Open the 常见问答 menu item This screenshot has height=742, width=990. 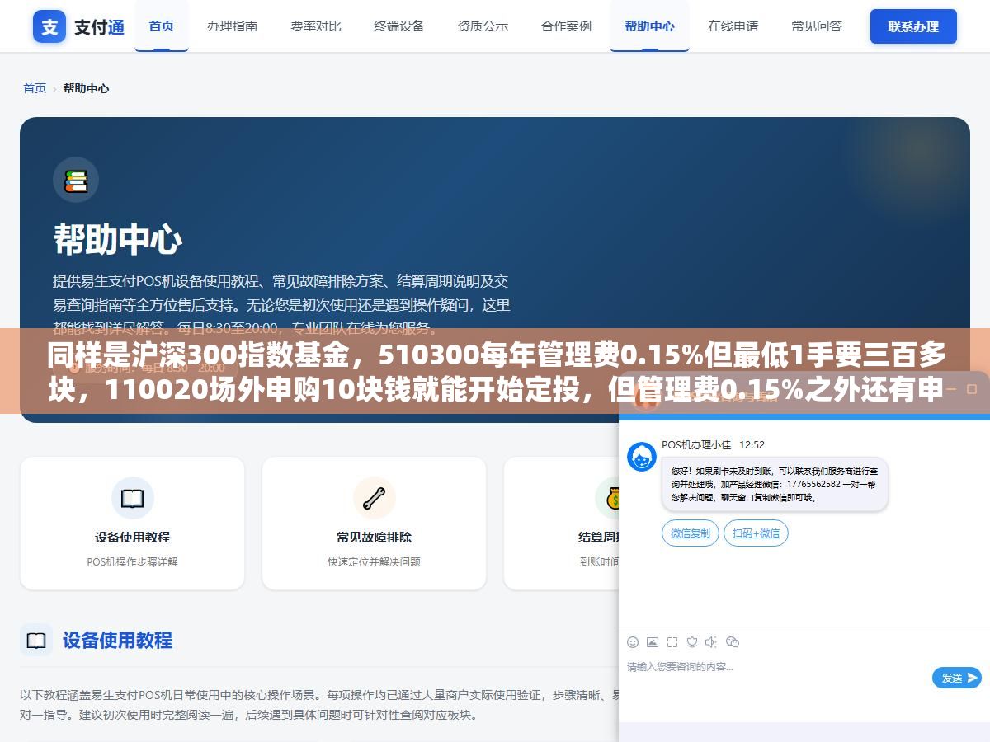816,26
